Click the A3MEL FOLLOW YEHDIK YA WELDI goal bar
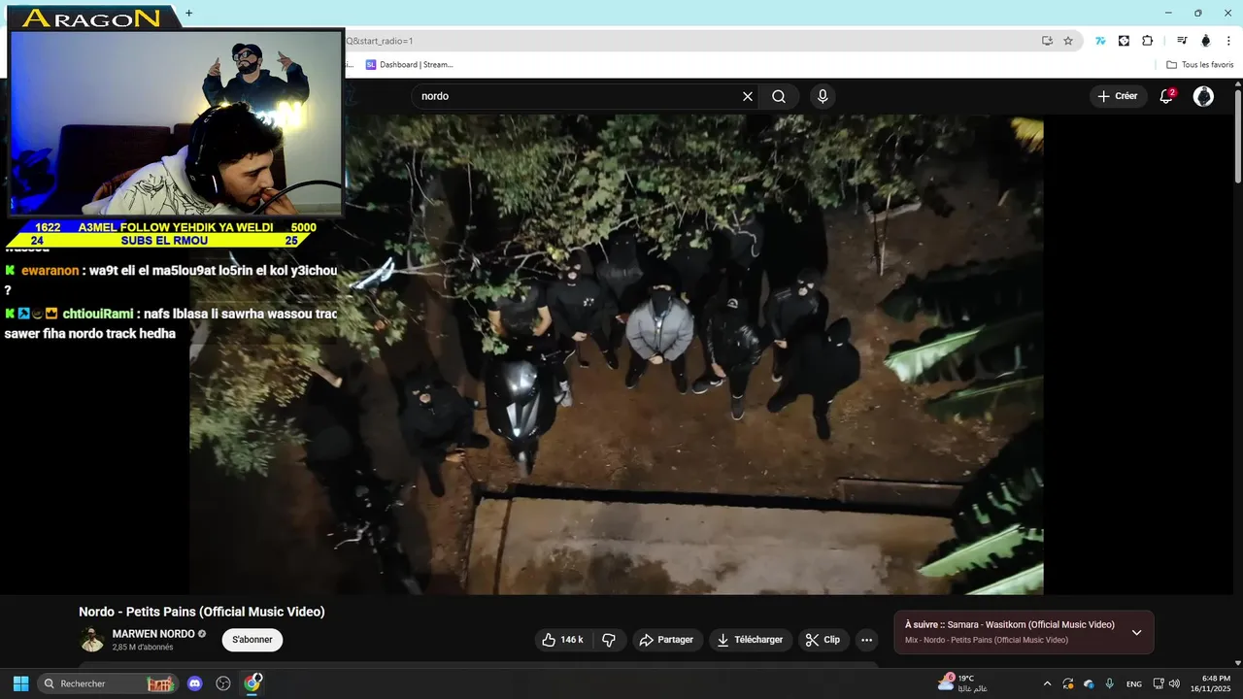The height and width of the screenshot is (699, 1243). click(x=175, y=227)
